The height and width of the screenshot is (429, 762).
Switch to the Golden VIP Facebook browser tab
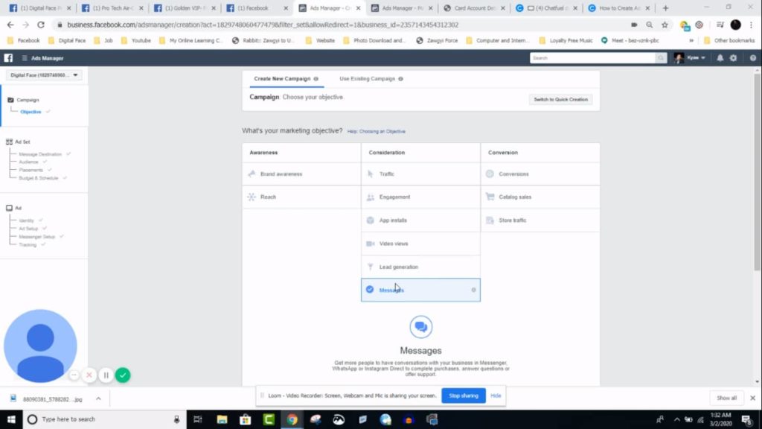(184, 8)
